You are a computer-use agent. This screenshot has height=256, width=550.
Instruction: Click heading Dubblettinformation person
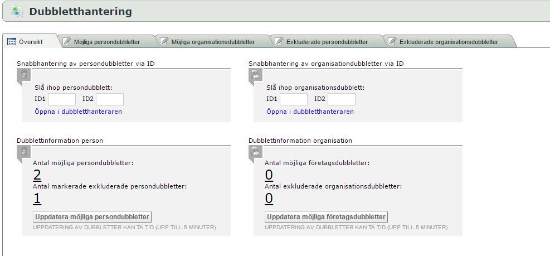click(x=60, y=141)
